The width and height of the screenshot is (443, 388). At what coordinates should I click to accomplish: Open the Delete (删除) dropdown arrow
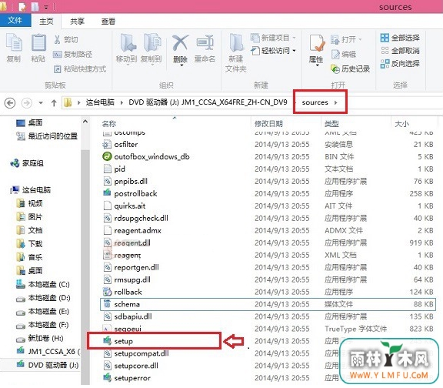point(182,65)
